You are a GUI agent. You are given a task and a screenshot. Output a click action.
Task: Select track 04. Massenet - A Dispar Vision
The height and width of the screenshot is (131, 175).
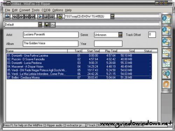click(79, 66)
